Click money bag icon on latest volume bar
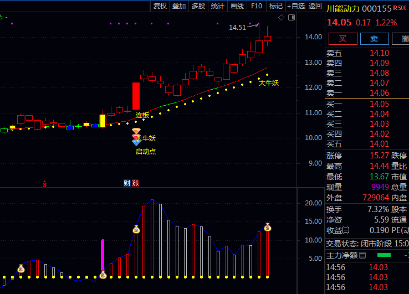Viewport: 409px width, 294px height. pos(267,227)
